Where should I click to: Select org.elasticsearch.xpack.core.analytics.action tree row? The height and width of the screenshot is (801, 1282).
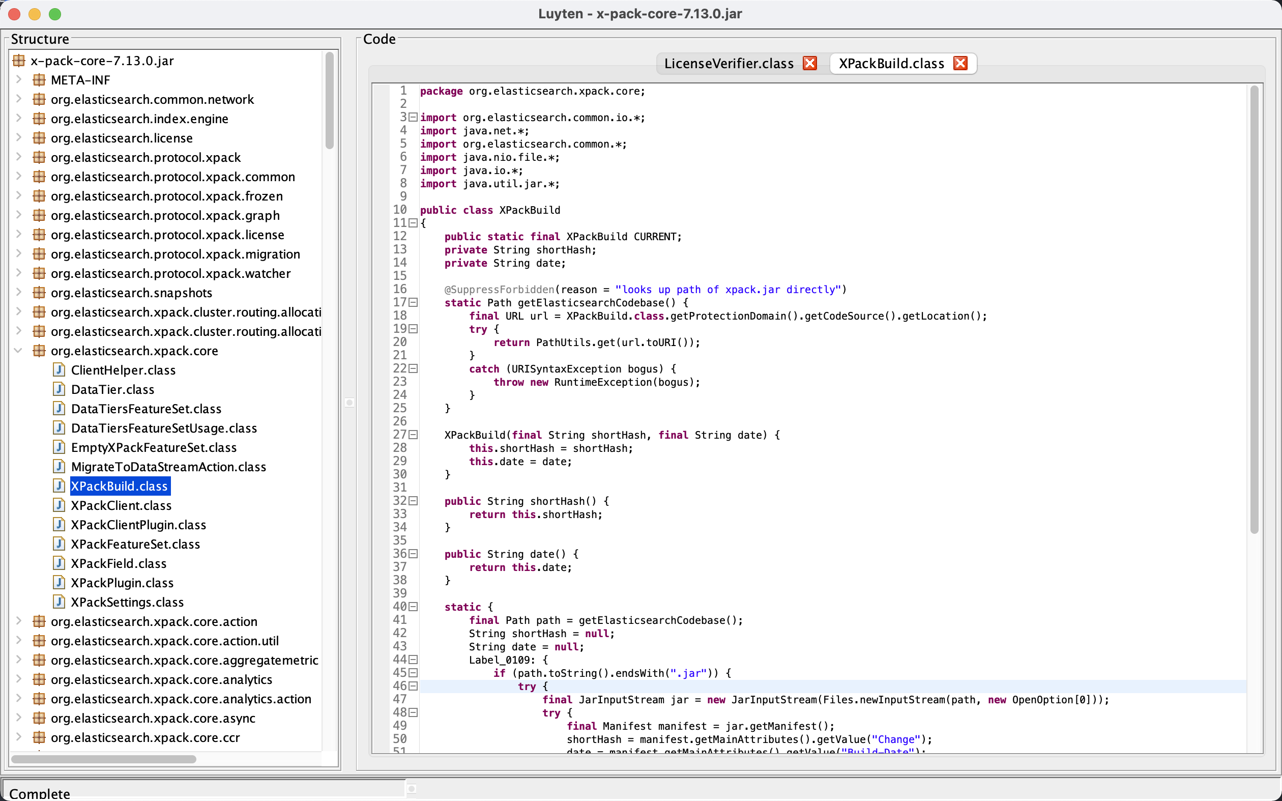point(181,699)
